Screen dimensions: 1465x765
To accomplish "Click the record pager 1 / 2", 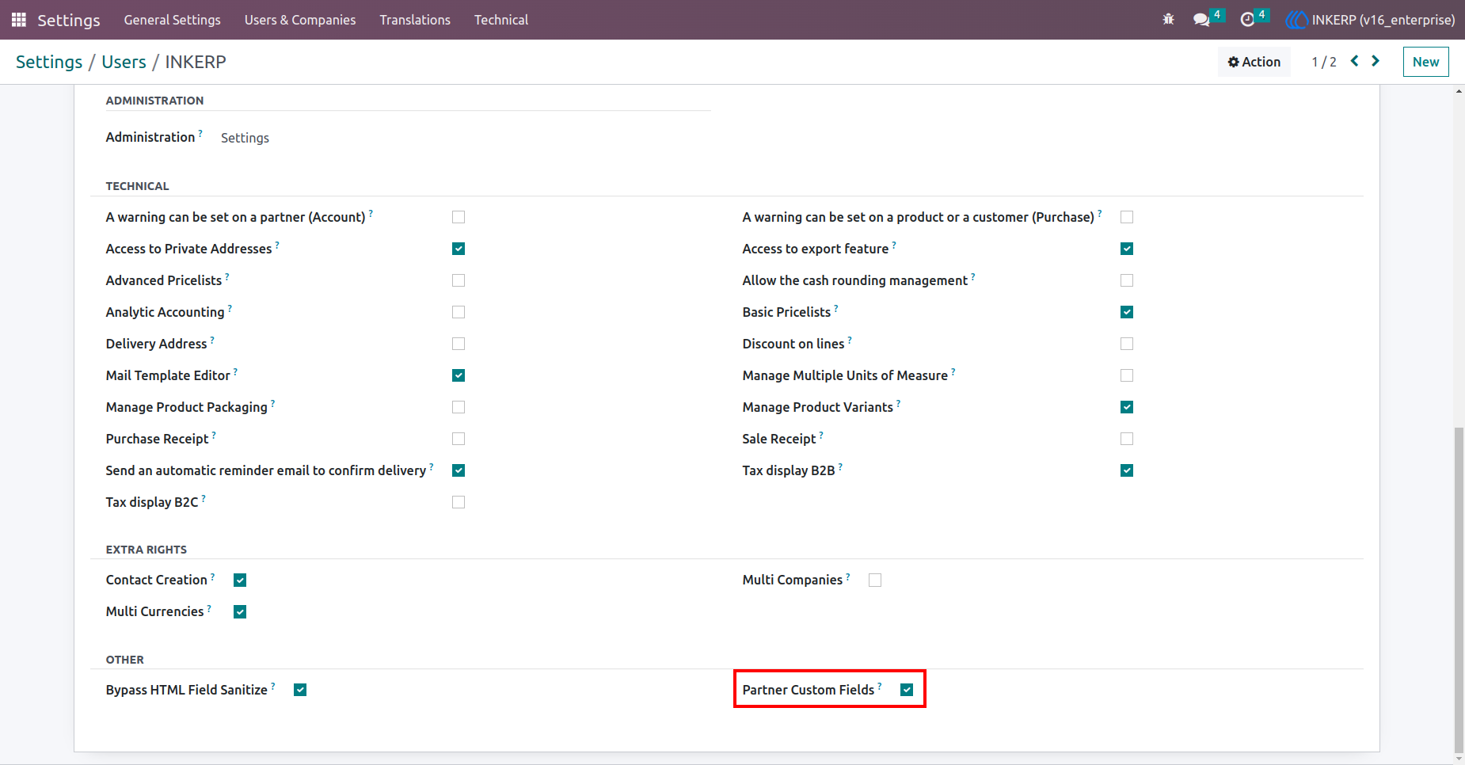I will [1324, 62].
